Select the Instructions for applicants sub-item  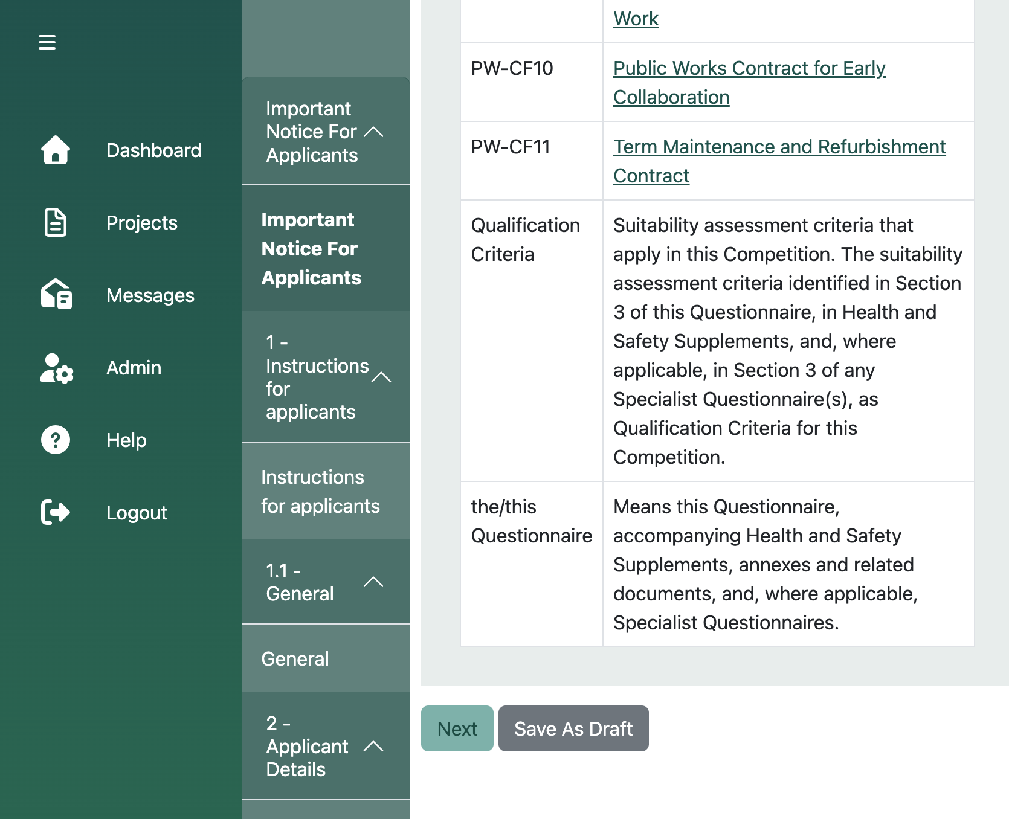coord(326,492)
